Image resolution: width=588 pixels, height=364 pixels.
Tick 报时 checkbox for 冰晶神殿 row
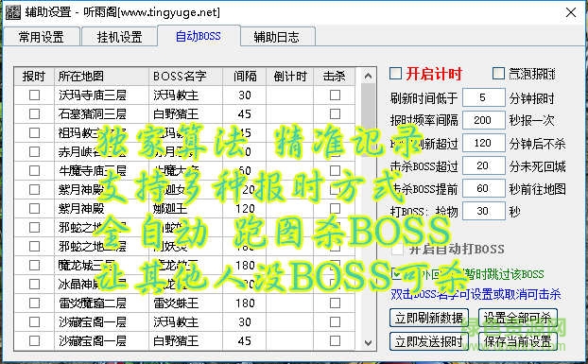[34, 285]
